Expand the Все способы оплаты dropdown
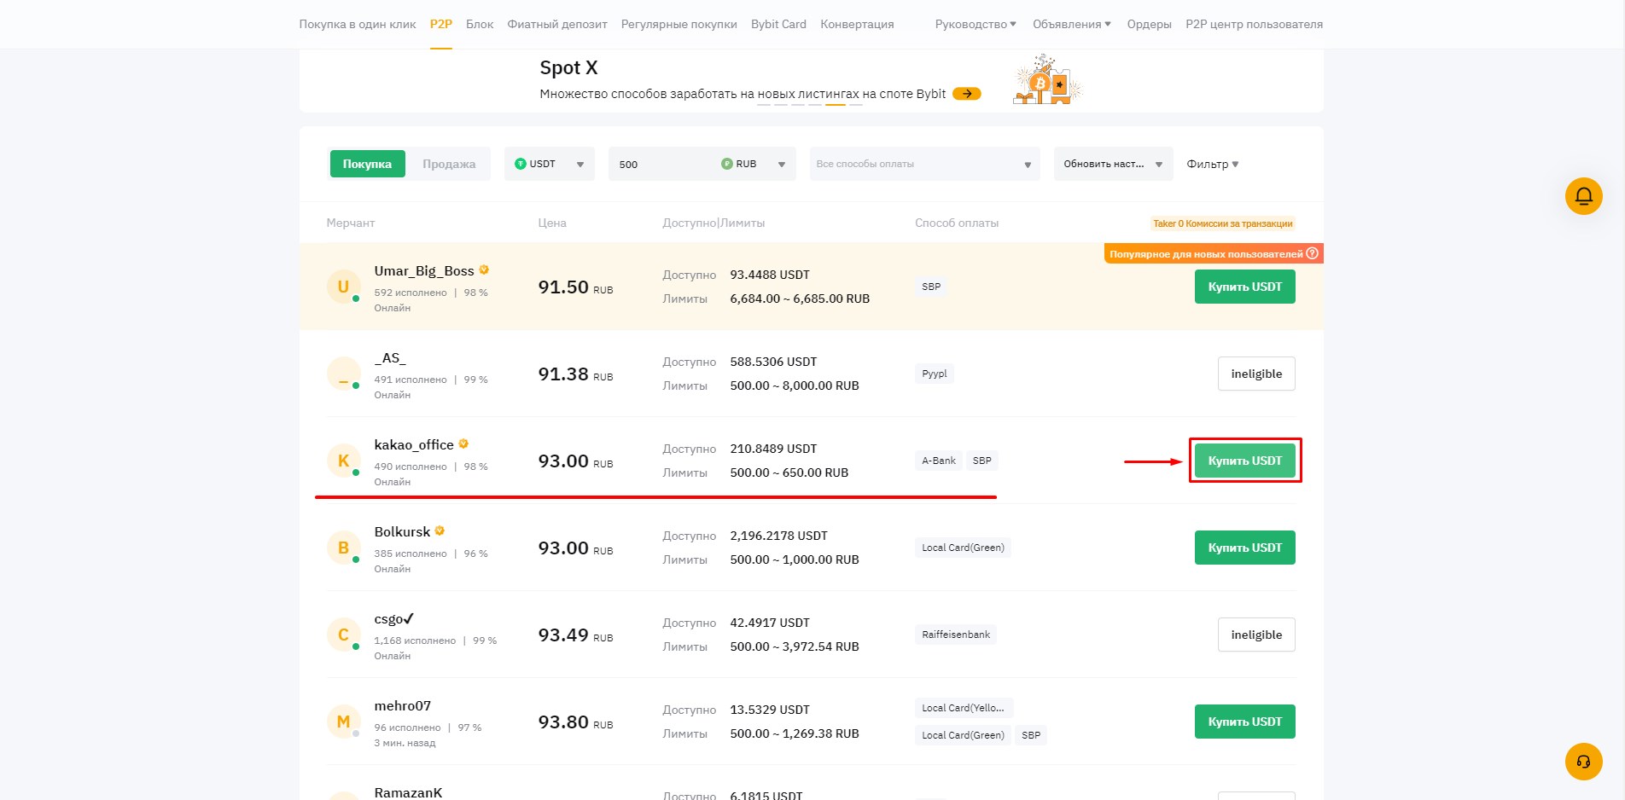 [924, 164]
